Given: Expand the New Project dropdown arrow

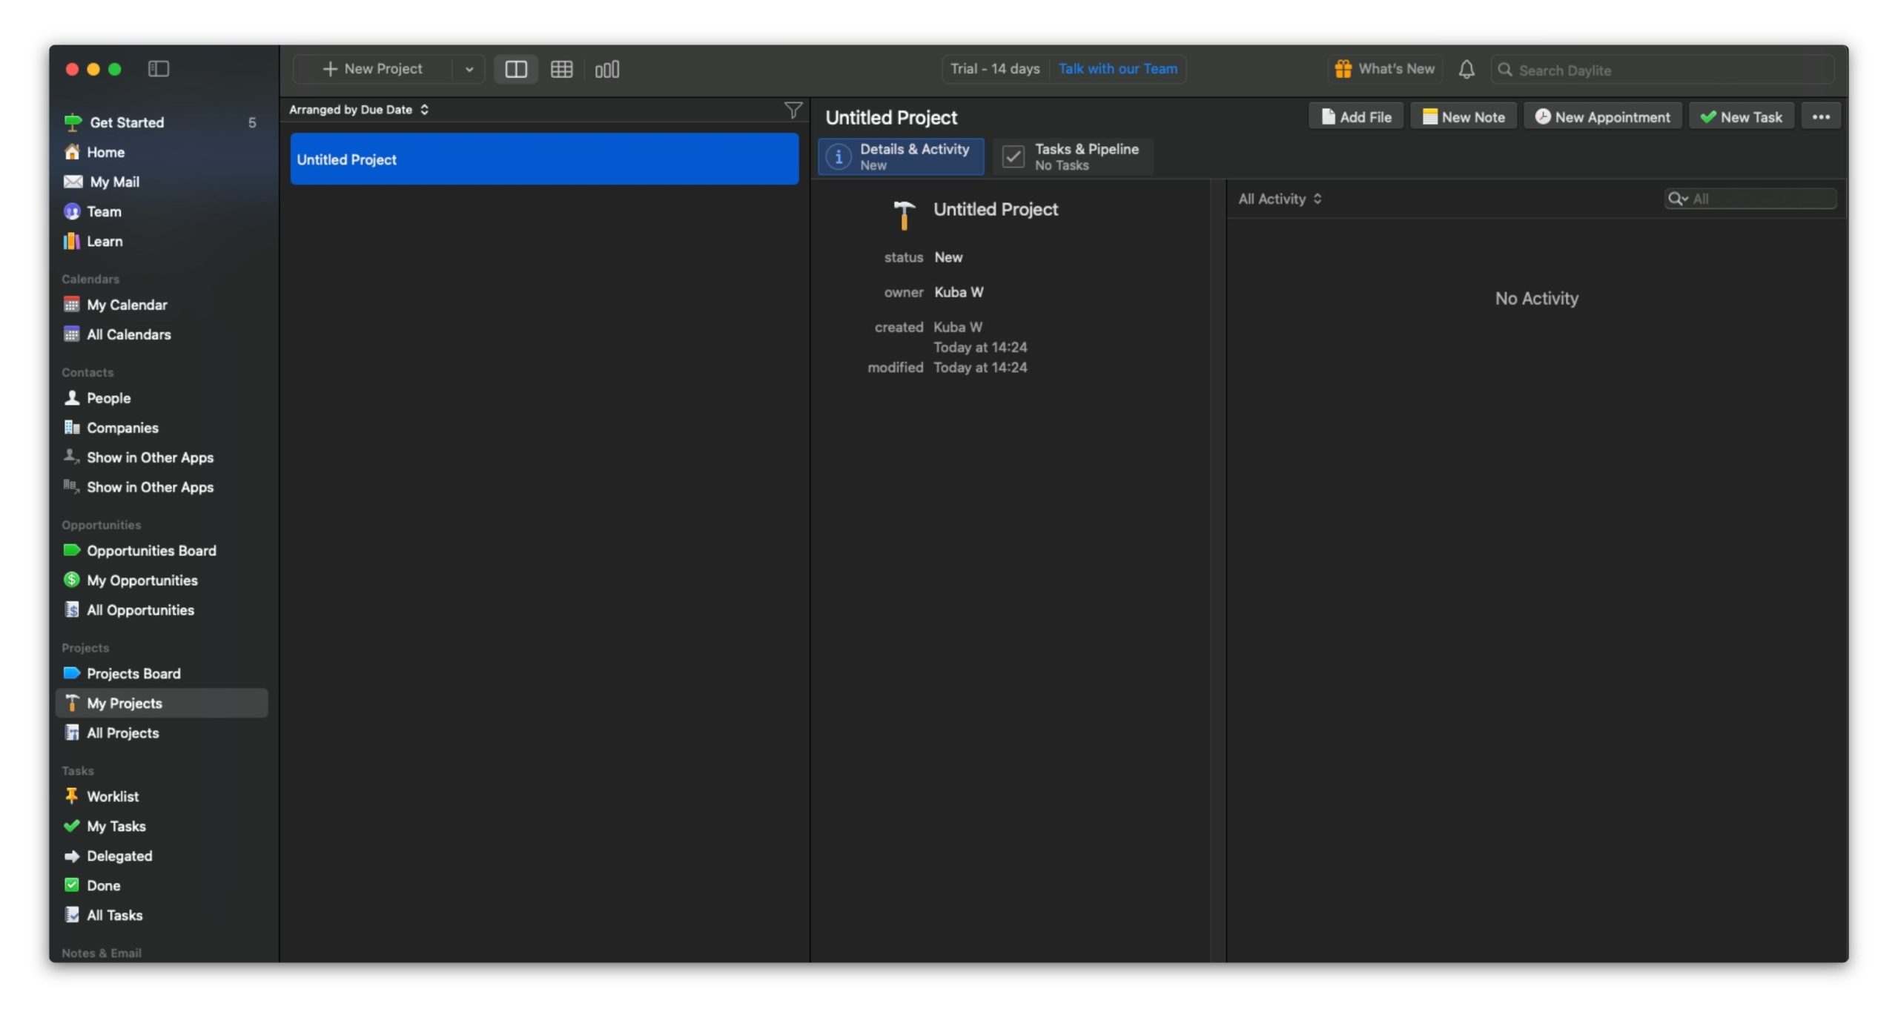Looking at the screenshot, I should click(x=469, y=69).
